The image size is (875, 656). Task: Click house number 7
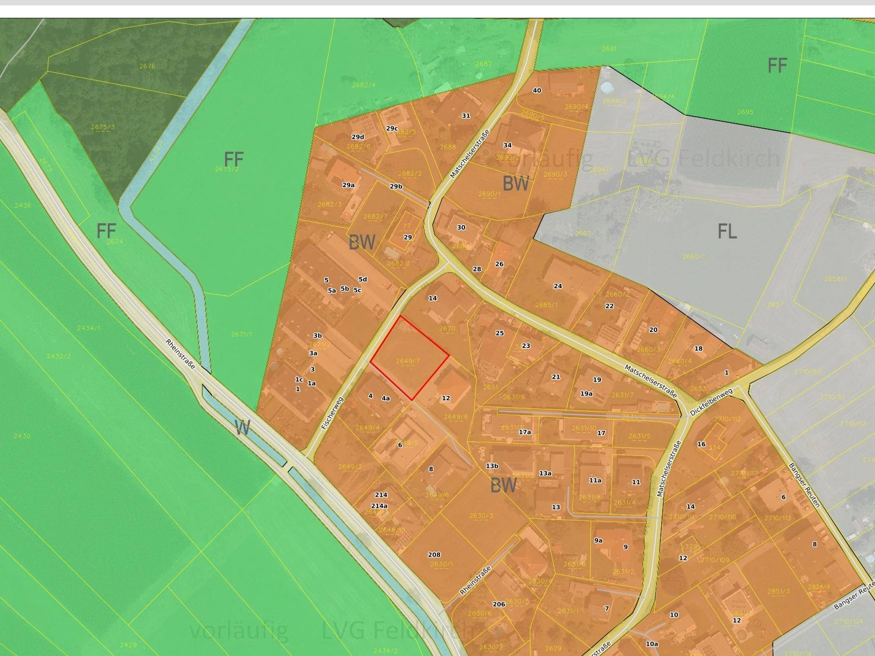607,609
